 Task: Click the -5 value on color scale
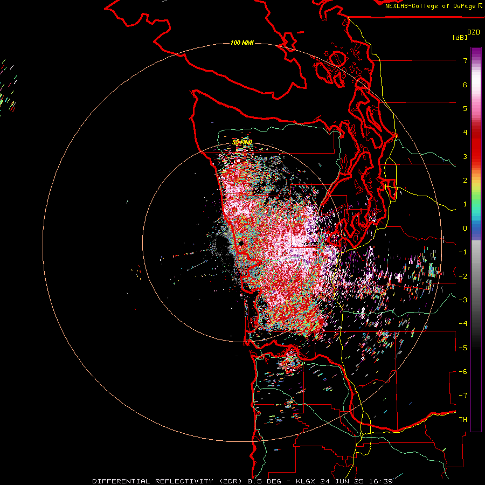tap(463, 348)
